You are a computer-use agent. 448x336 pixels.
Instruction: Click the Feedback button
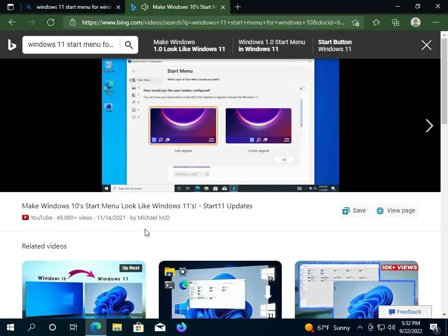click(405, 311)
